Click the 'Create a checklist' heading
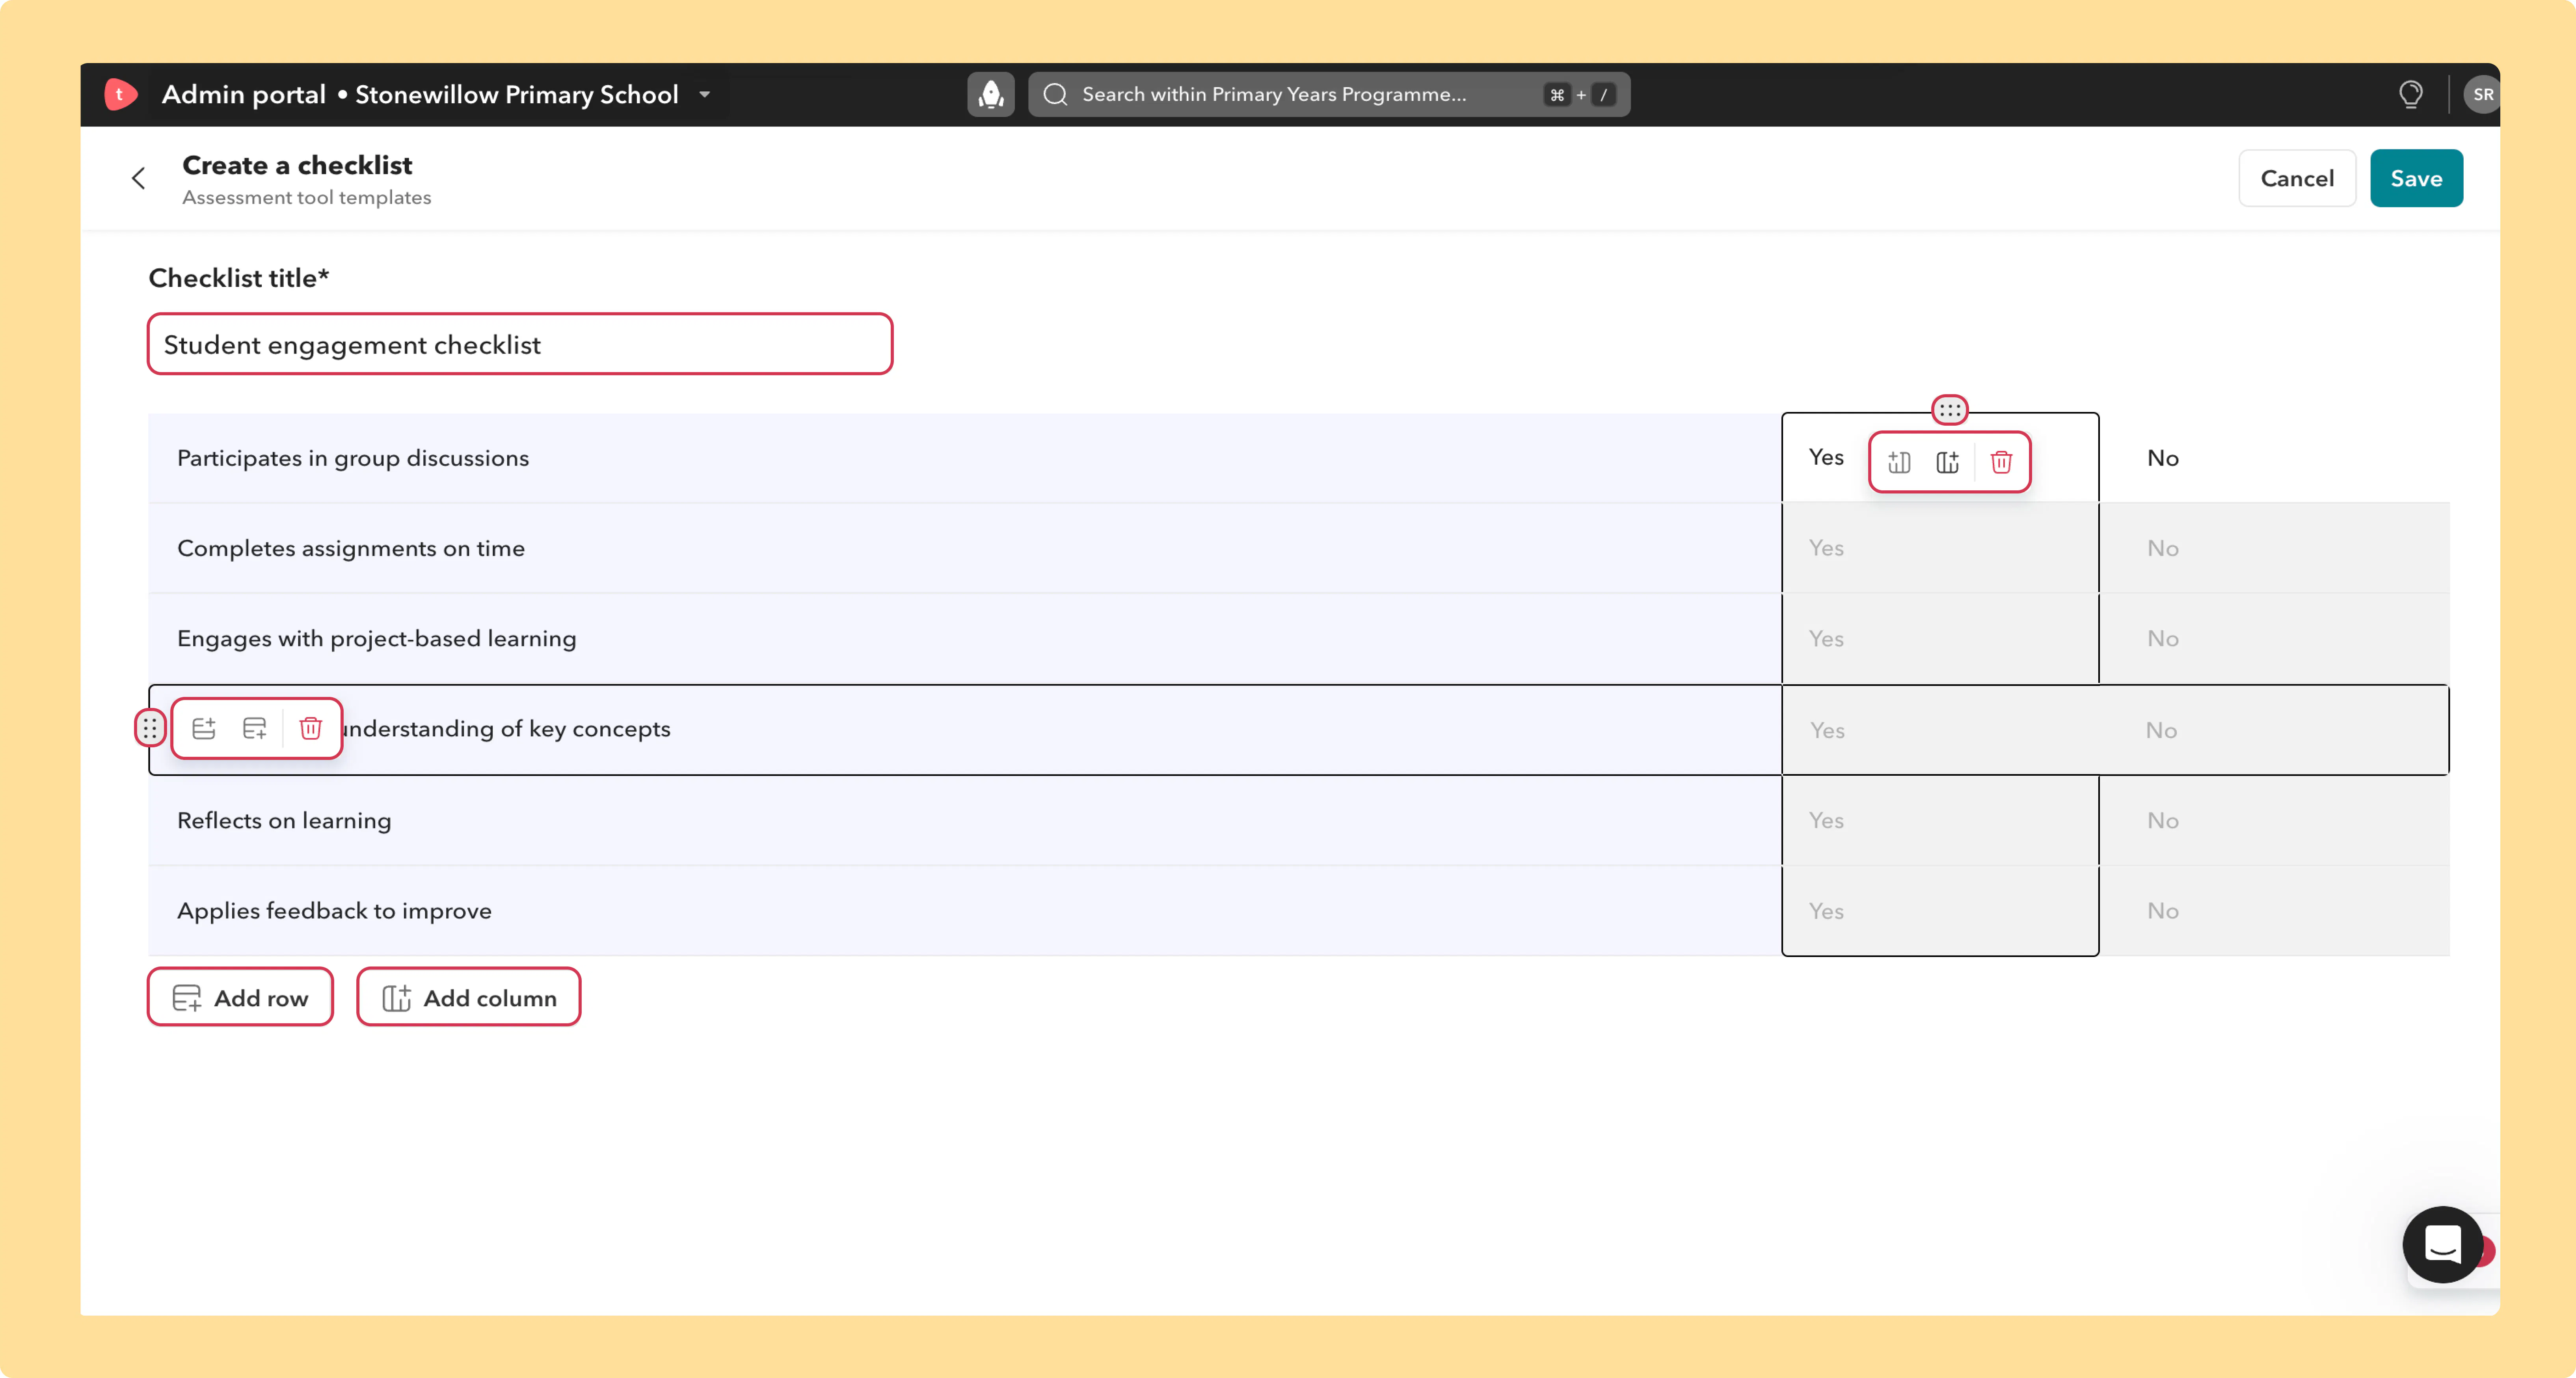2576x1378 pixels. [297, 165]
